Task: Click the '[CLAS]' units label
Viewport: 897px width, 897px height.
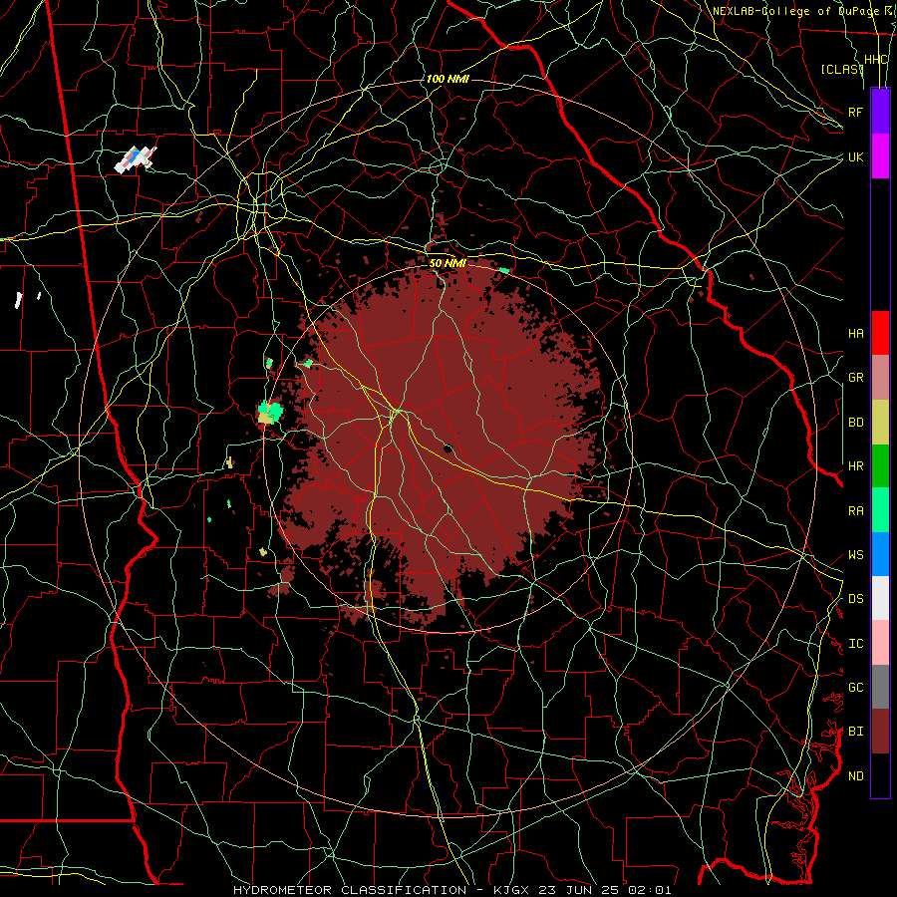Action: pyautogui.click(x=842, y=69)
